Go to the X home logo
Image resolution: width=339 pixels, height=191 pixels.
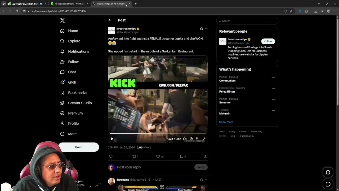[63, 20]
